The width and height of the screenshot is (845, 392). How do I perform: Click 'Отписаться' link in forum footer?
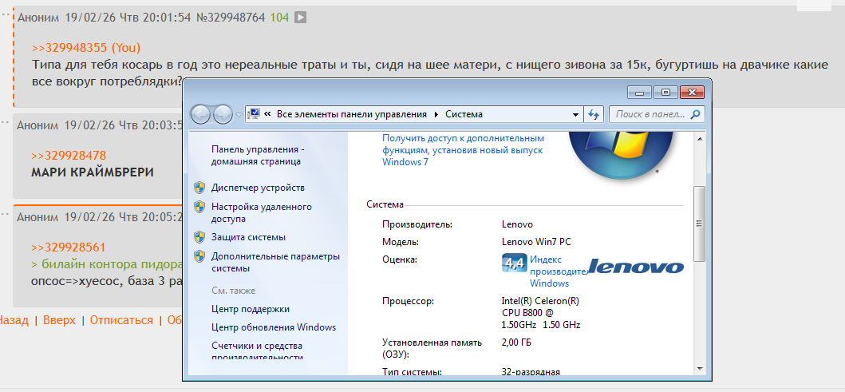(121, 320)
